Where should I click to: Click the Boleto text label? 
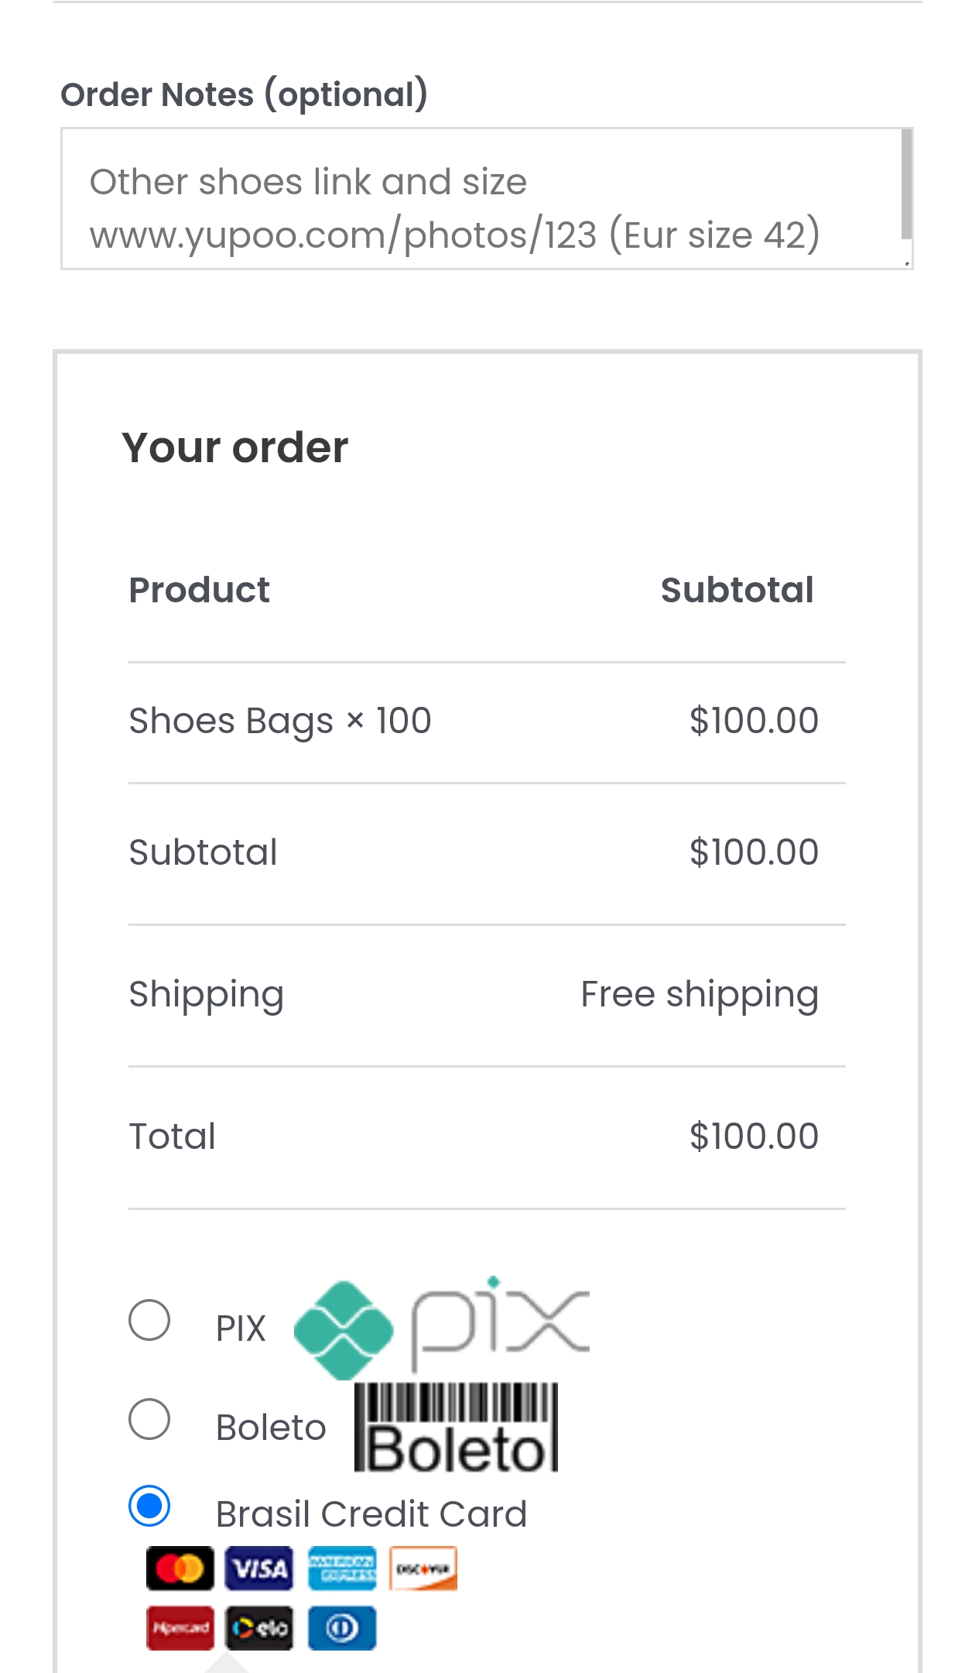click(271, 1427)
